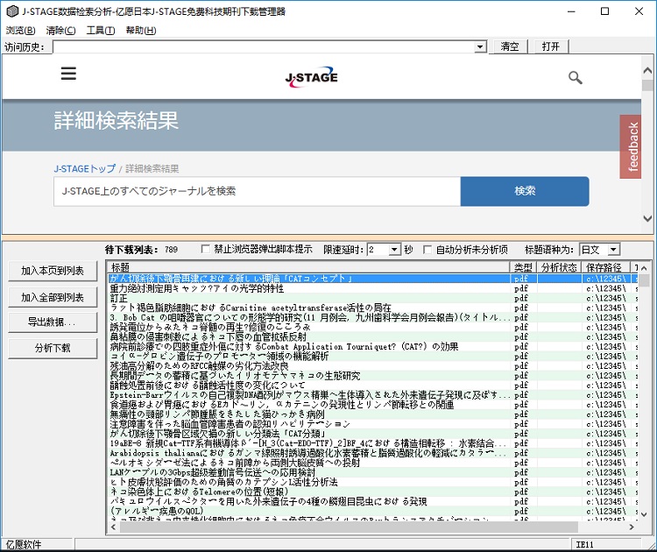The image size is (657, 552).
Task: Focus the J-STAGE journal search field
Action: tap(257, 191)
